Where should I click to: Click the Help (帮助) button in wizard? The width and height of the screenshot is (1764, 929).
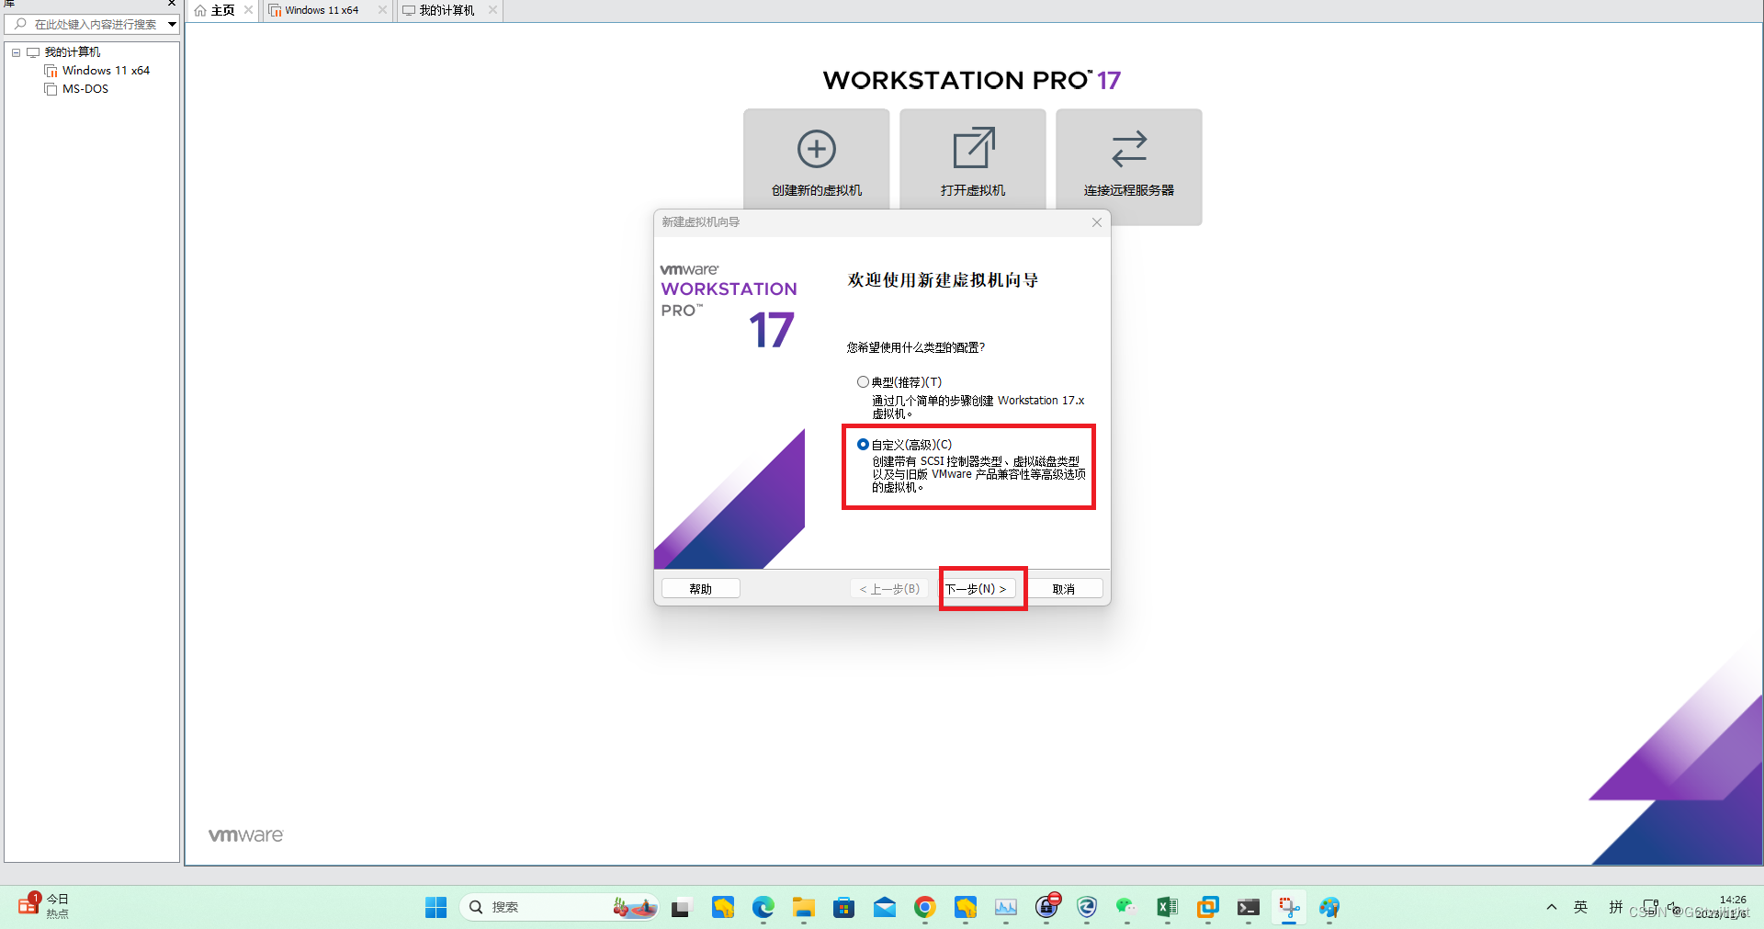click(x=701, y=589)
